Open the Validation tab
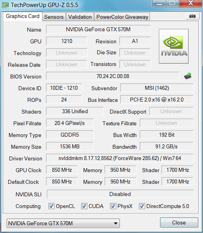This screenshot has height=233, width=203. 80,17
